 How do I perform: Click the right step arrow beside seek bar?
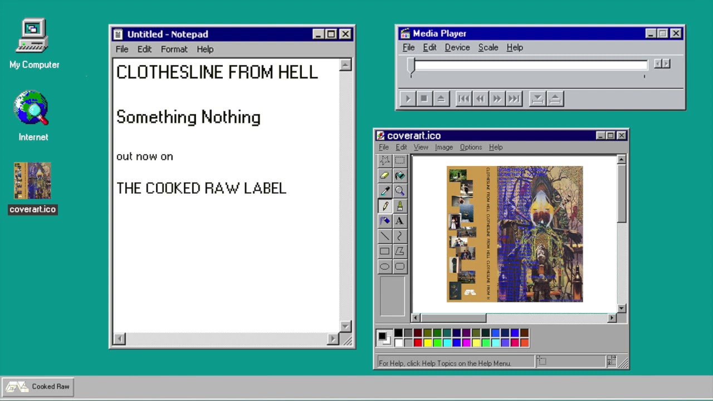click(666, 63)
